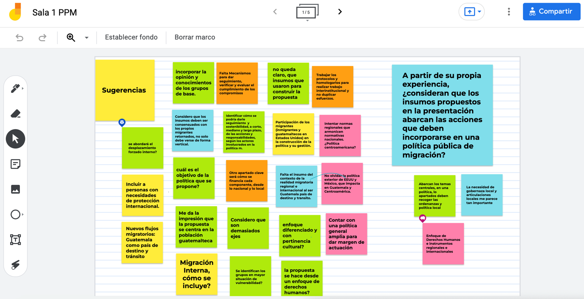Go to the next frame
This screenshot has height=299, width=584.
[x=340, y=12]
